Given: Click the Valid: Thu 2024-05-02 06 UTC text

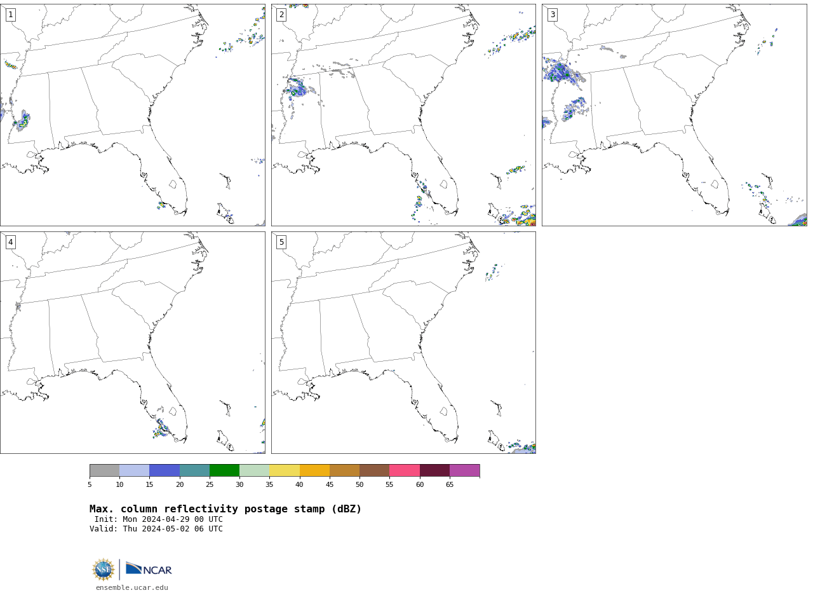Looking at the screenshot, I should pyautogui.click(x=156, y=529).
